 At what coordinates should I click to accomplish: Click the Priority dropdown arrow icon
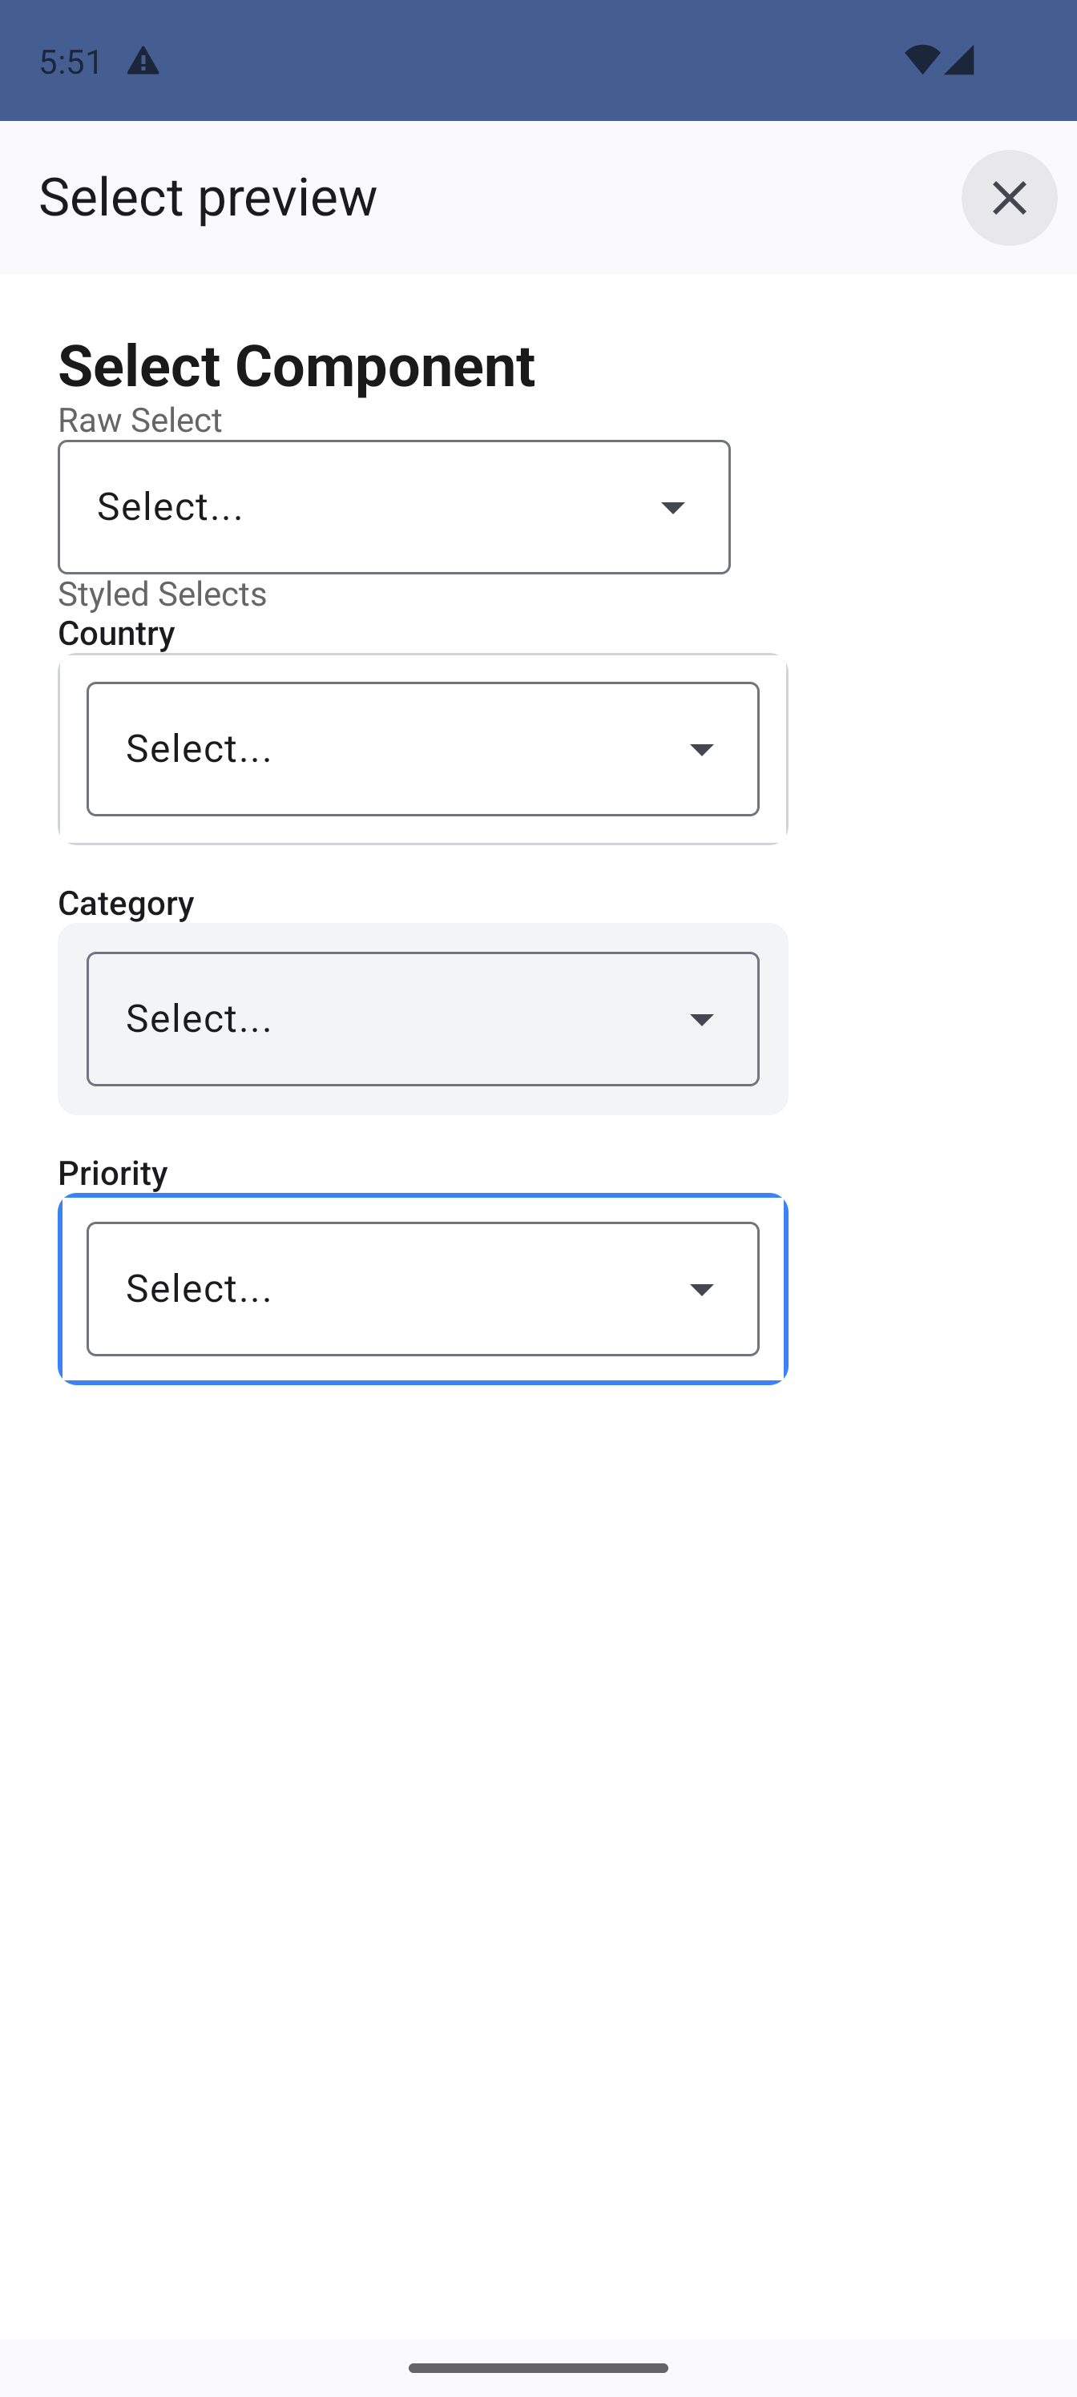701,1289
